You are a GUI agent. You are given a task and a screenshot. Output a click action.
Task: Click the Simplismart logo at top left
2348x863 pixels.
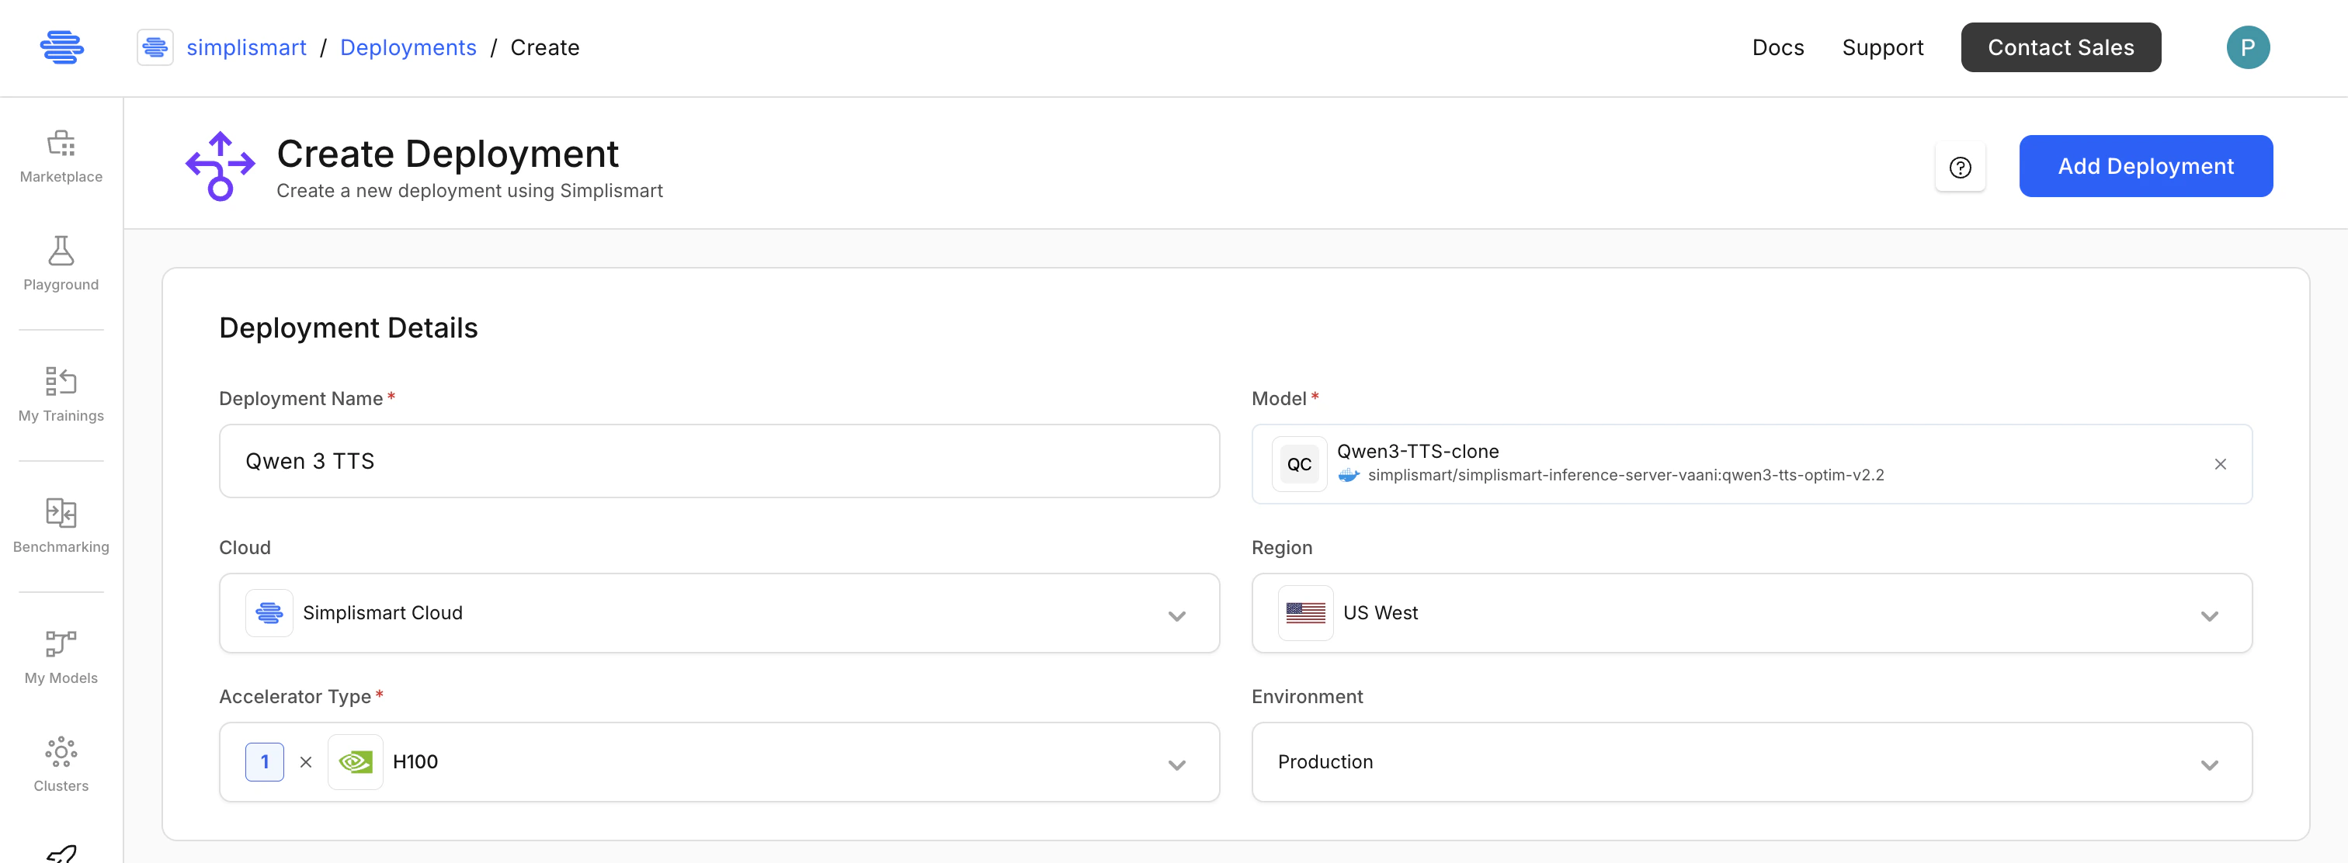click(62, 47)
